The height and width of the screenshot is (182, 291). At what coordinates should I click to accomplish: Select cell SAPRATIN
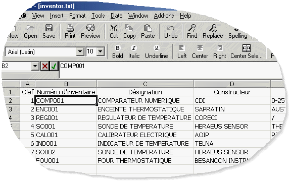pos(232,109)
